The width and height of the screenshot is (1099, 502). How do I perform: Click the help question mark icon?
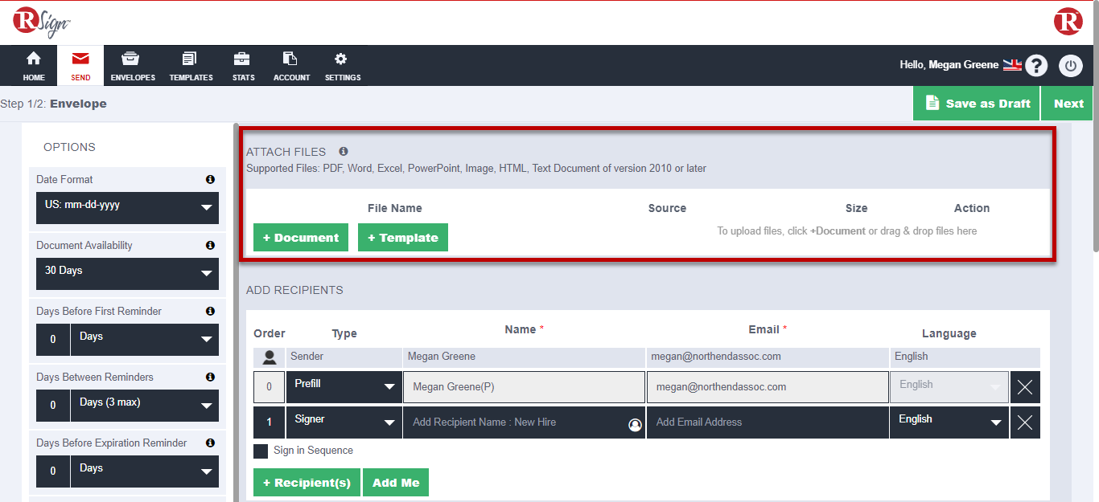coord(1036,66)
